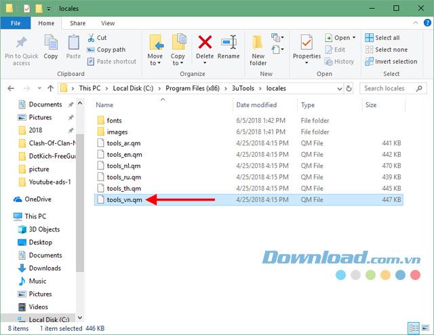Click the Pin to Quick access icon
Image resolution: width=434 pixels, height=335 pixels.
point(21,43)
